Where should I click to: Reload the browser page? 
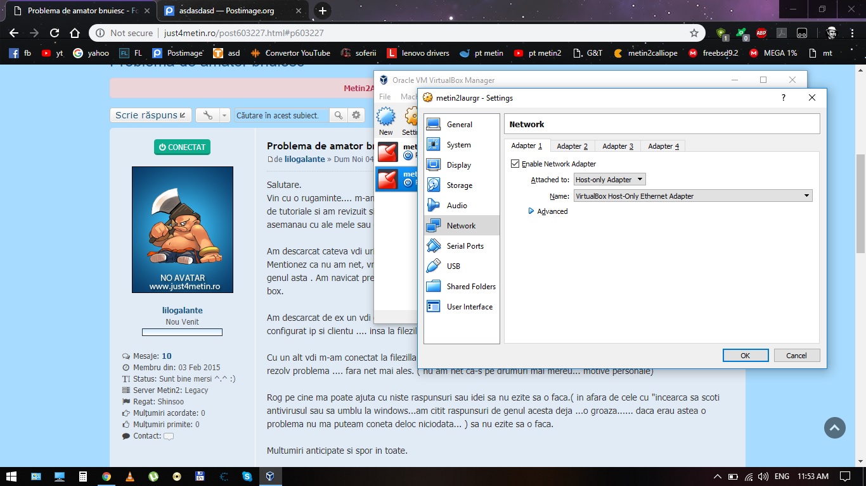click(55, 33)
